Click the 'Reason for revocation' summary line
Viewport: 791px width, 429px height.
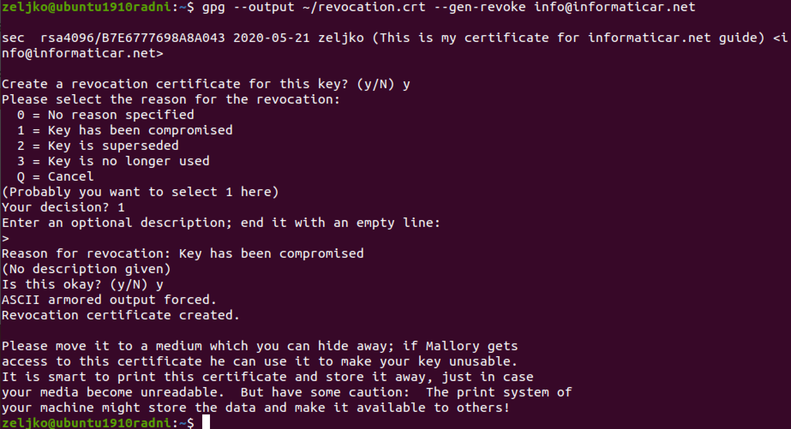point(183,253)
